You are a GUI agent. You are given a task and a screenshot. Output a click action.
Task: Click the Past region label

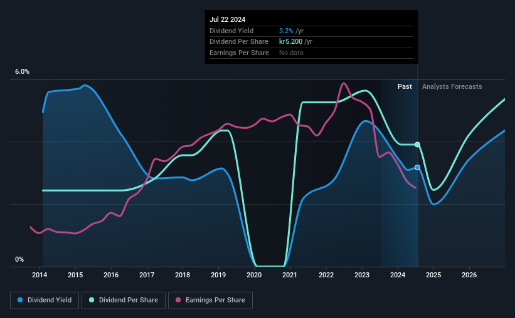(405, 86)
